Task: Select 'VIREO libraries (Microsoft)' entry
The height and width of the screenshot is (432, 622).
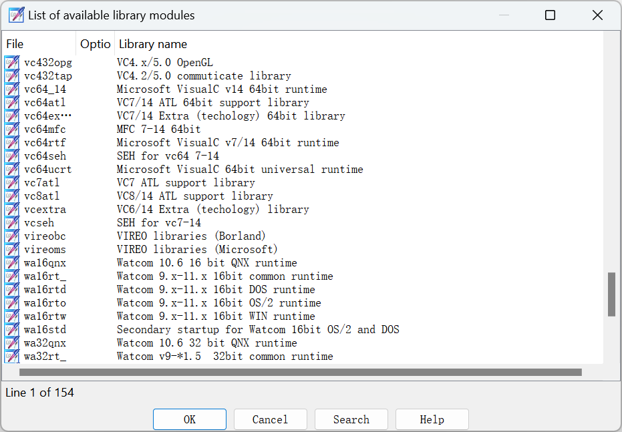Action: (197, 250)
